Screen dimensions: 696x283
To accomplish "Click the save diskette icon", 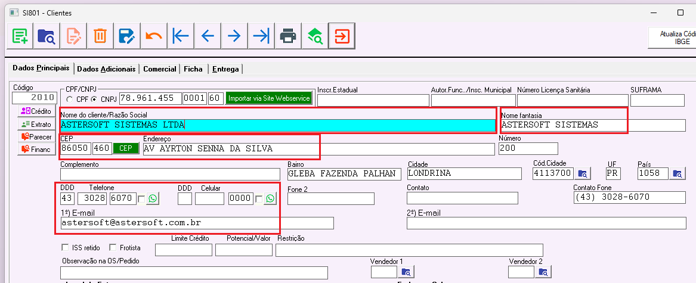I will click(x=127, y=36).
